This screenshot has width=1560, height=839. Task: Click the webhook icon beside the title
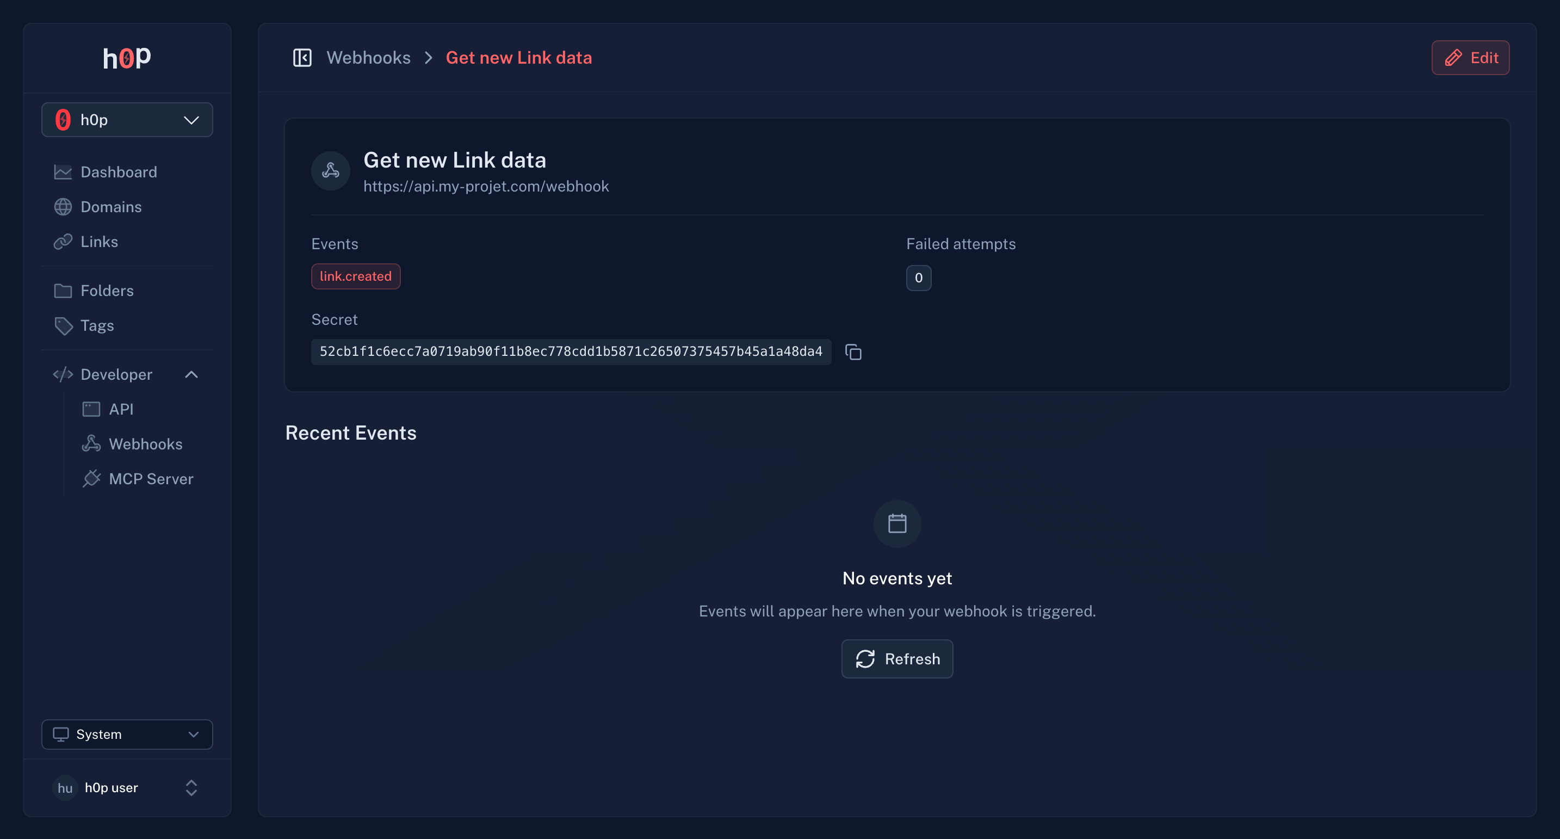[331, 171]
